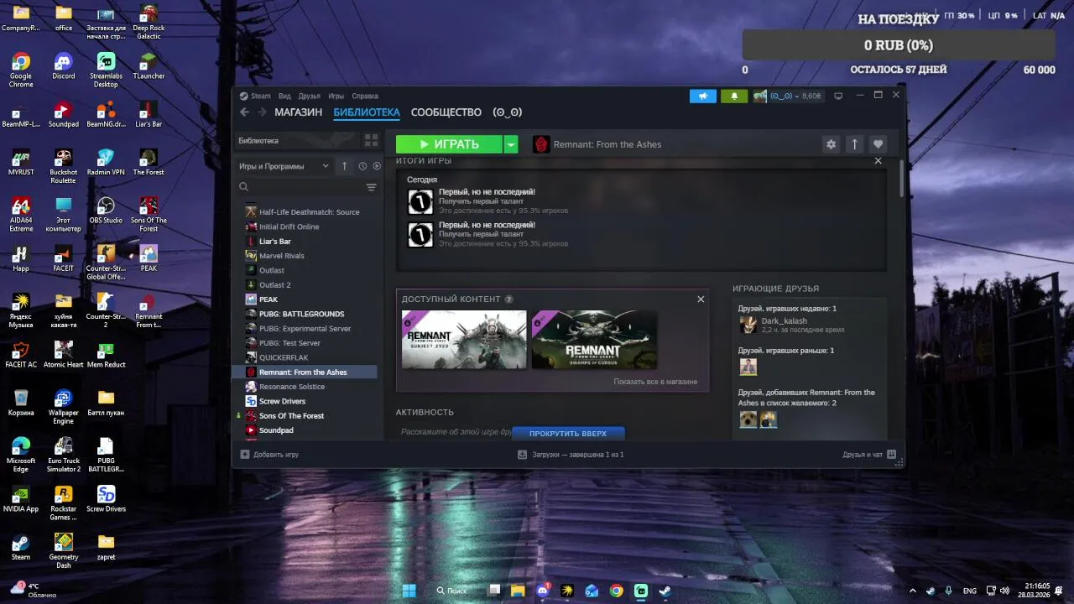Switch Steam to Big Picture mode icon
Viewport: 1074px width, 604px height.
coord(837,96)
